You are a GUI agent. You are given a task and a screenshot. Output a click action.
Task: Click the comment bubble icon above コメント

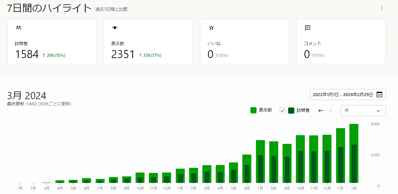(307, 27)
